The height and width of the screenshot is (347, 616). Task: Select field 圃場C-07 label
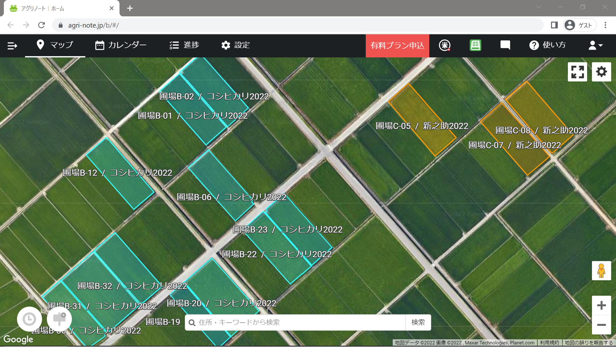click(514, 145)
